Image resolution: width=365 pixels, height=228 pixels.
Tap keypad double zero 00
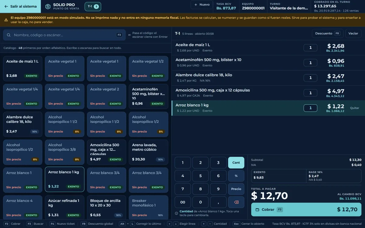point(183,202)
